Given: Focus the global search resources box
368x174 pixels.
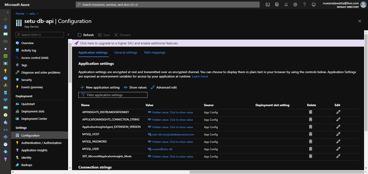Looking at the screenshot, I should coord(167,4).
